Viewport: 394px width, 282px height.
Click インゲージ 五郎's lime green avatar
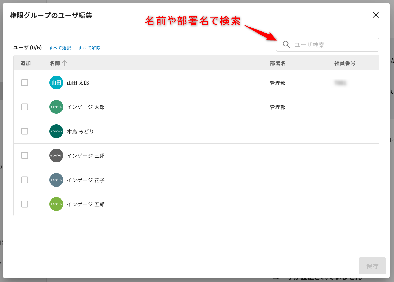pos(56,204)
